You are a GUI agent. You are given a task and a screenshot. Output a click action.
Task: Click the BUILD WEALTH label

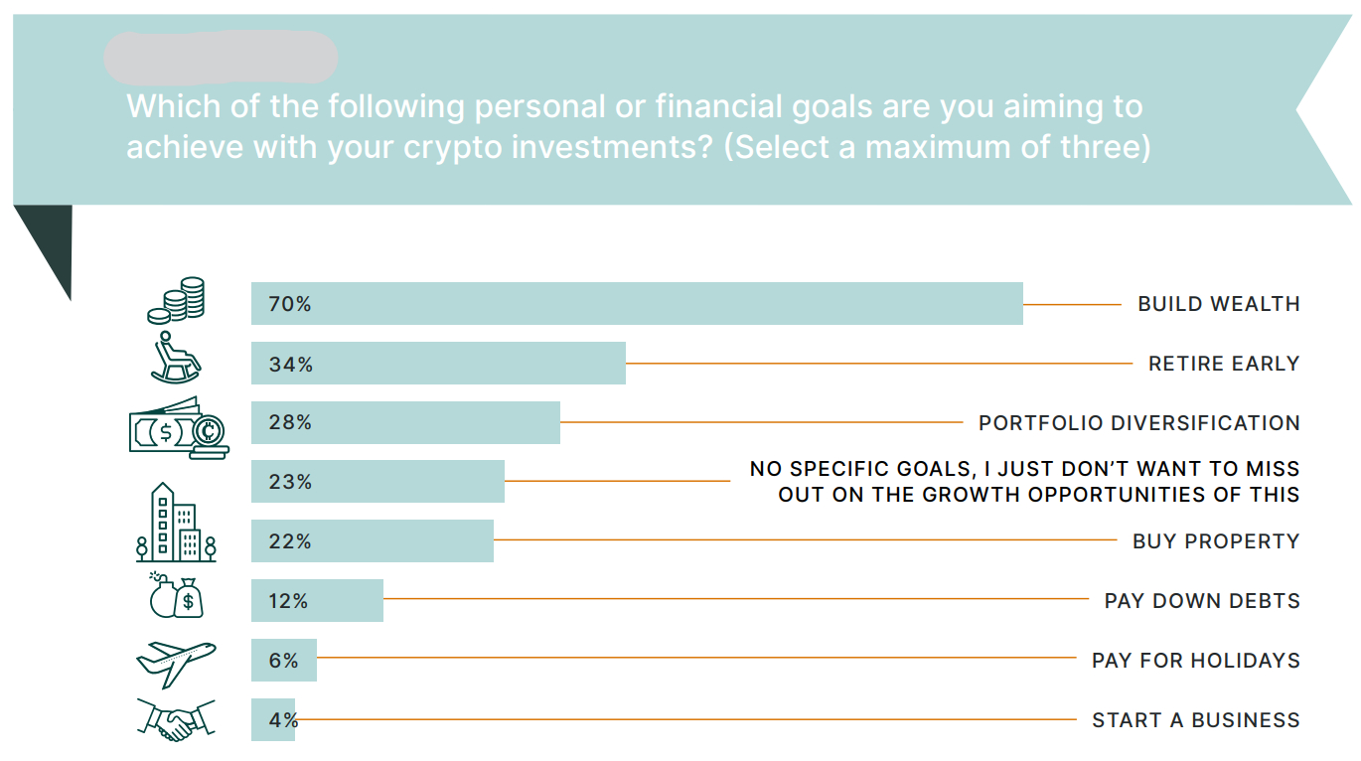(1219, 304)
